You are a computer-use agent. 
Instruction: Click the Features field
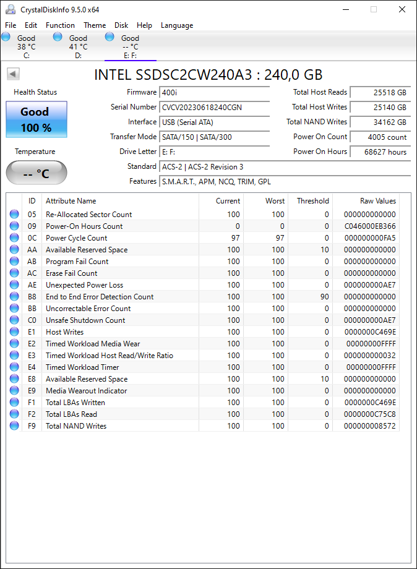click(x=285, y=182)
